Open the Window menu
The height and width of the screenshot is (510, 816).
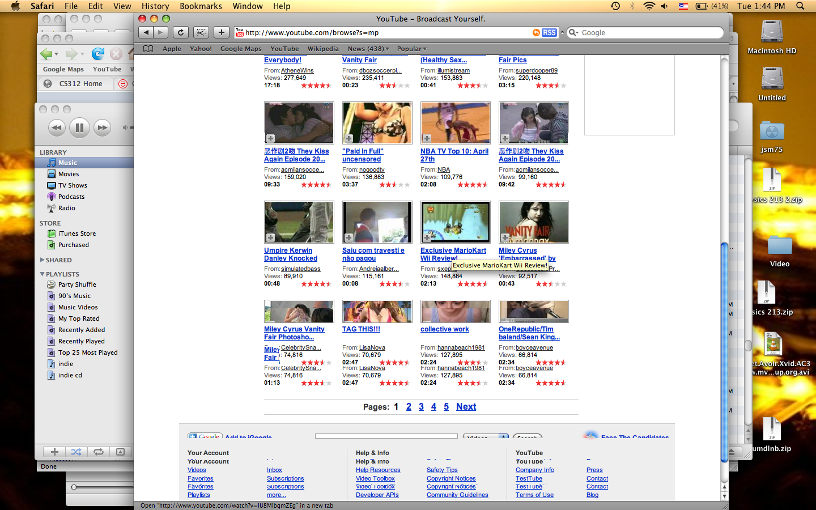coord(248,6)
